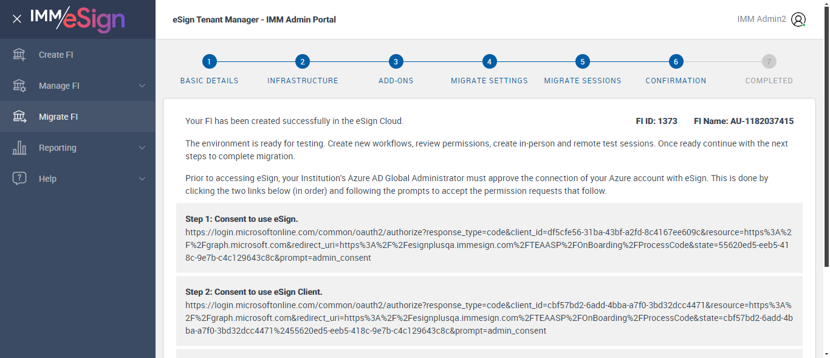Screen dimensions: 830x358
Task: Go to step 4 circle
Action: pos(489,61)
